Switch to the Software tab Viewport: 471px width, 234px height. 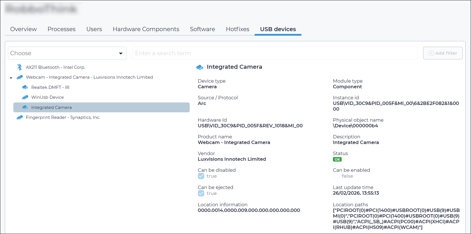point(202,29)
